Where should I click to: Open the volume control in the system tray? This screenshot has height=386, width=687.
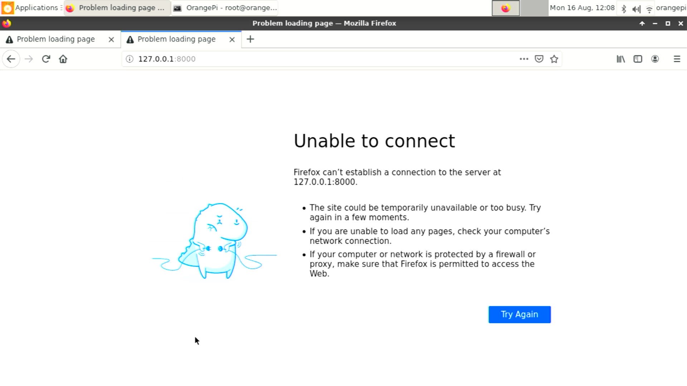coord(636,9)
